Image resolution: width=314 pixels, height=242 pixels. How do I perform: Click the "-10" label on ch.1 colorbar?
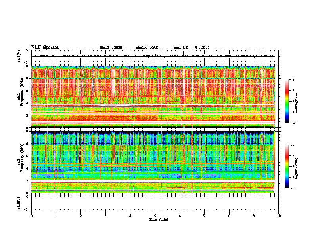click(x=293, y=123)
